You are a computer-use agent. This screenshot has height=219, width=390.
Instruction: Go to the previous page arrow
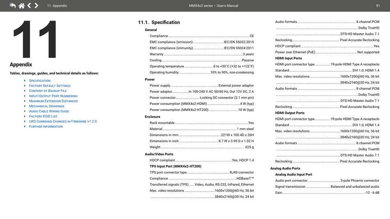(x=29, y=6)
